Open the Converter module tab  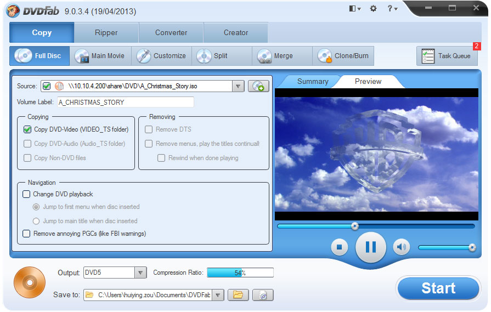pos(171,32)
